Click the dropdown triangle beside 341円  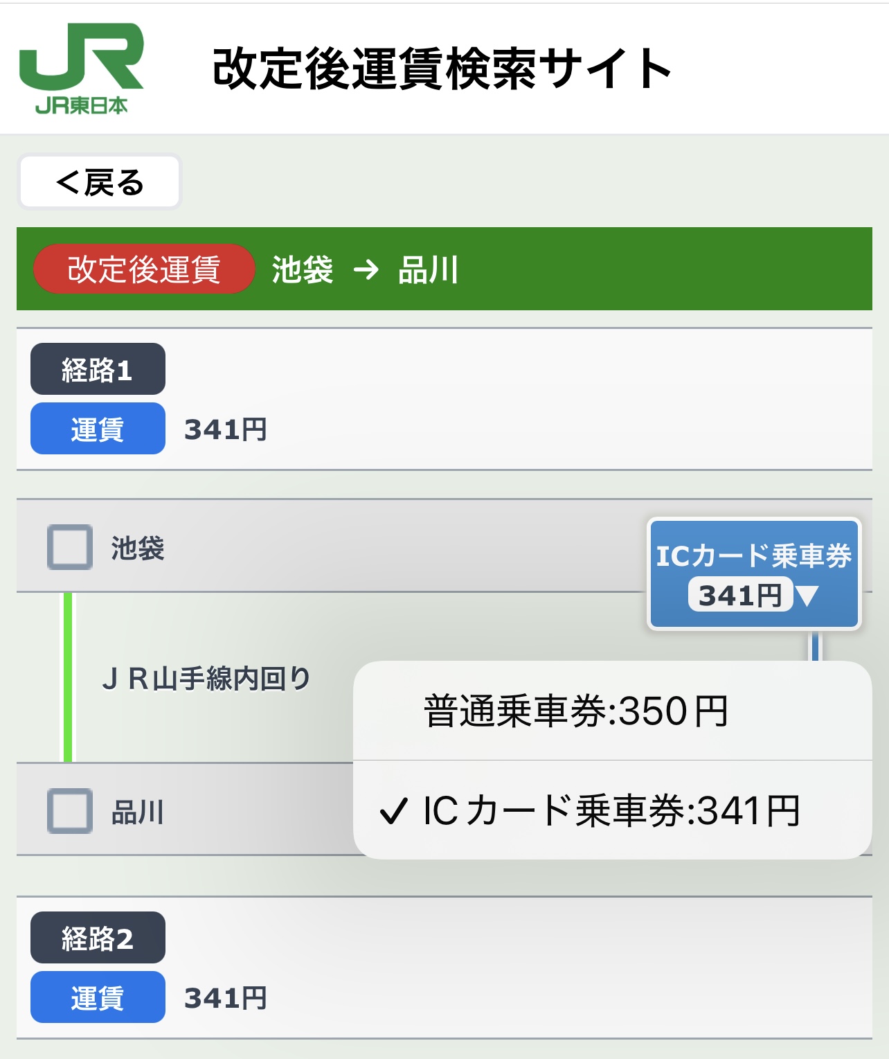click(x=807, y=596)
